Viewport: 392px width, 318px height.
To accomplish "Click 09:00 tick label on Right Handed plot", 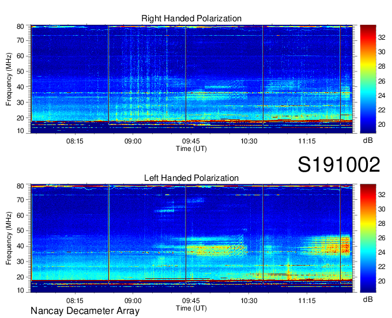I will click(133, 141).
